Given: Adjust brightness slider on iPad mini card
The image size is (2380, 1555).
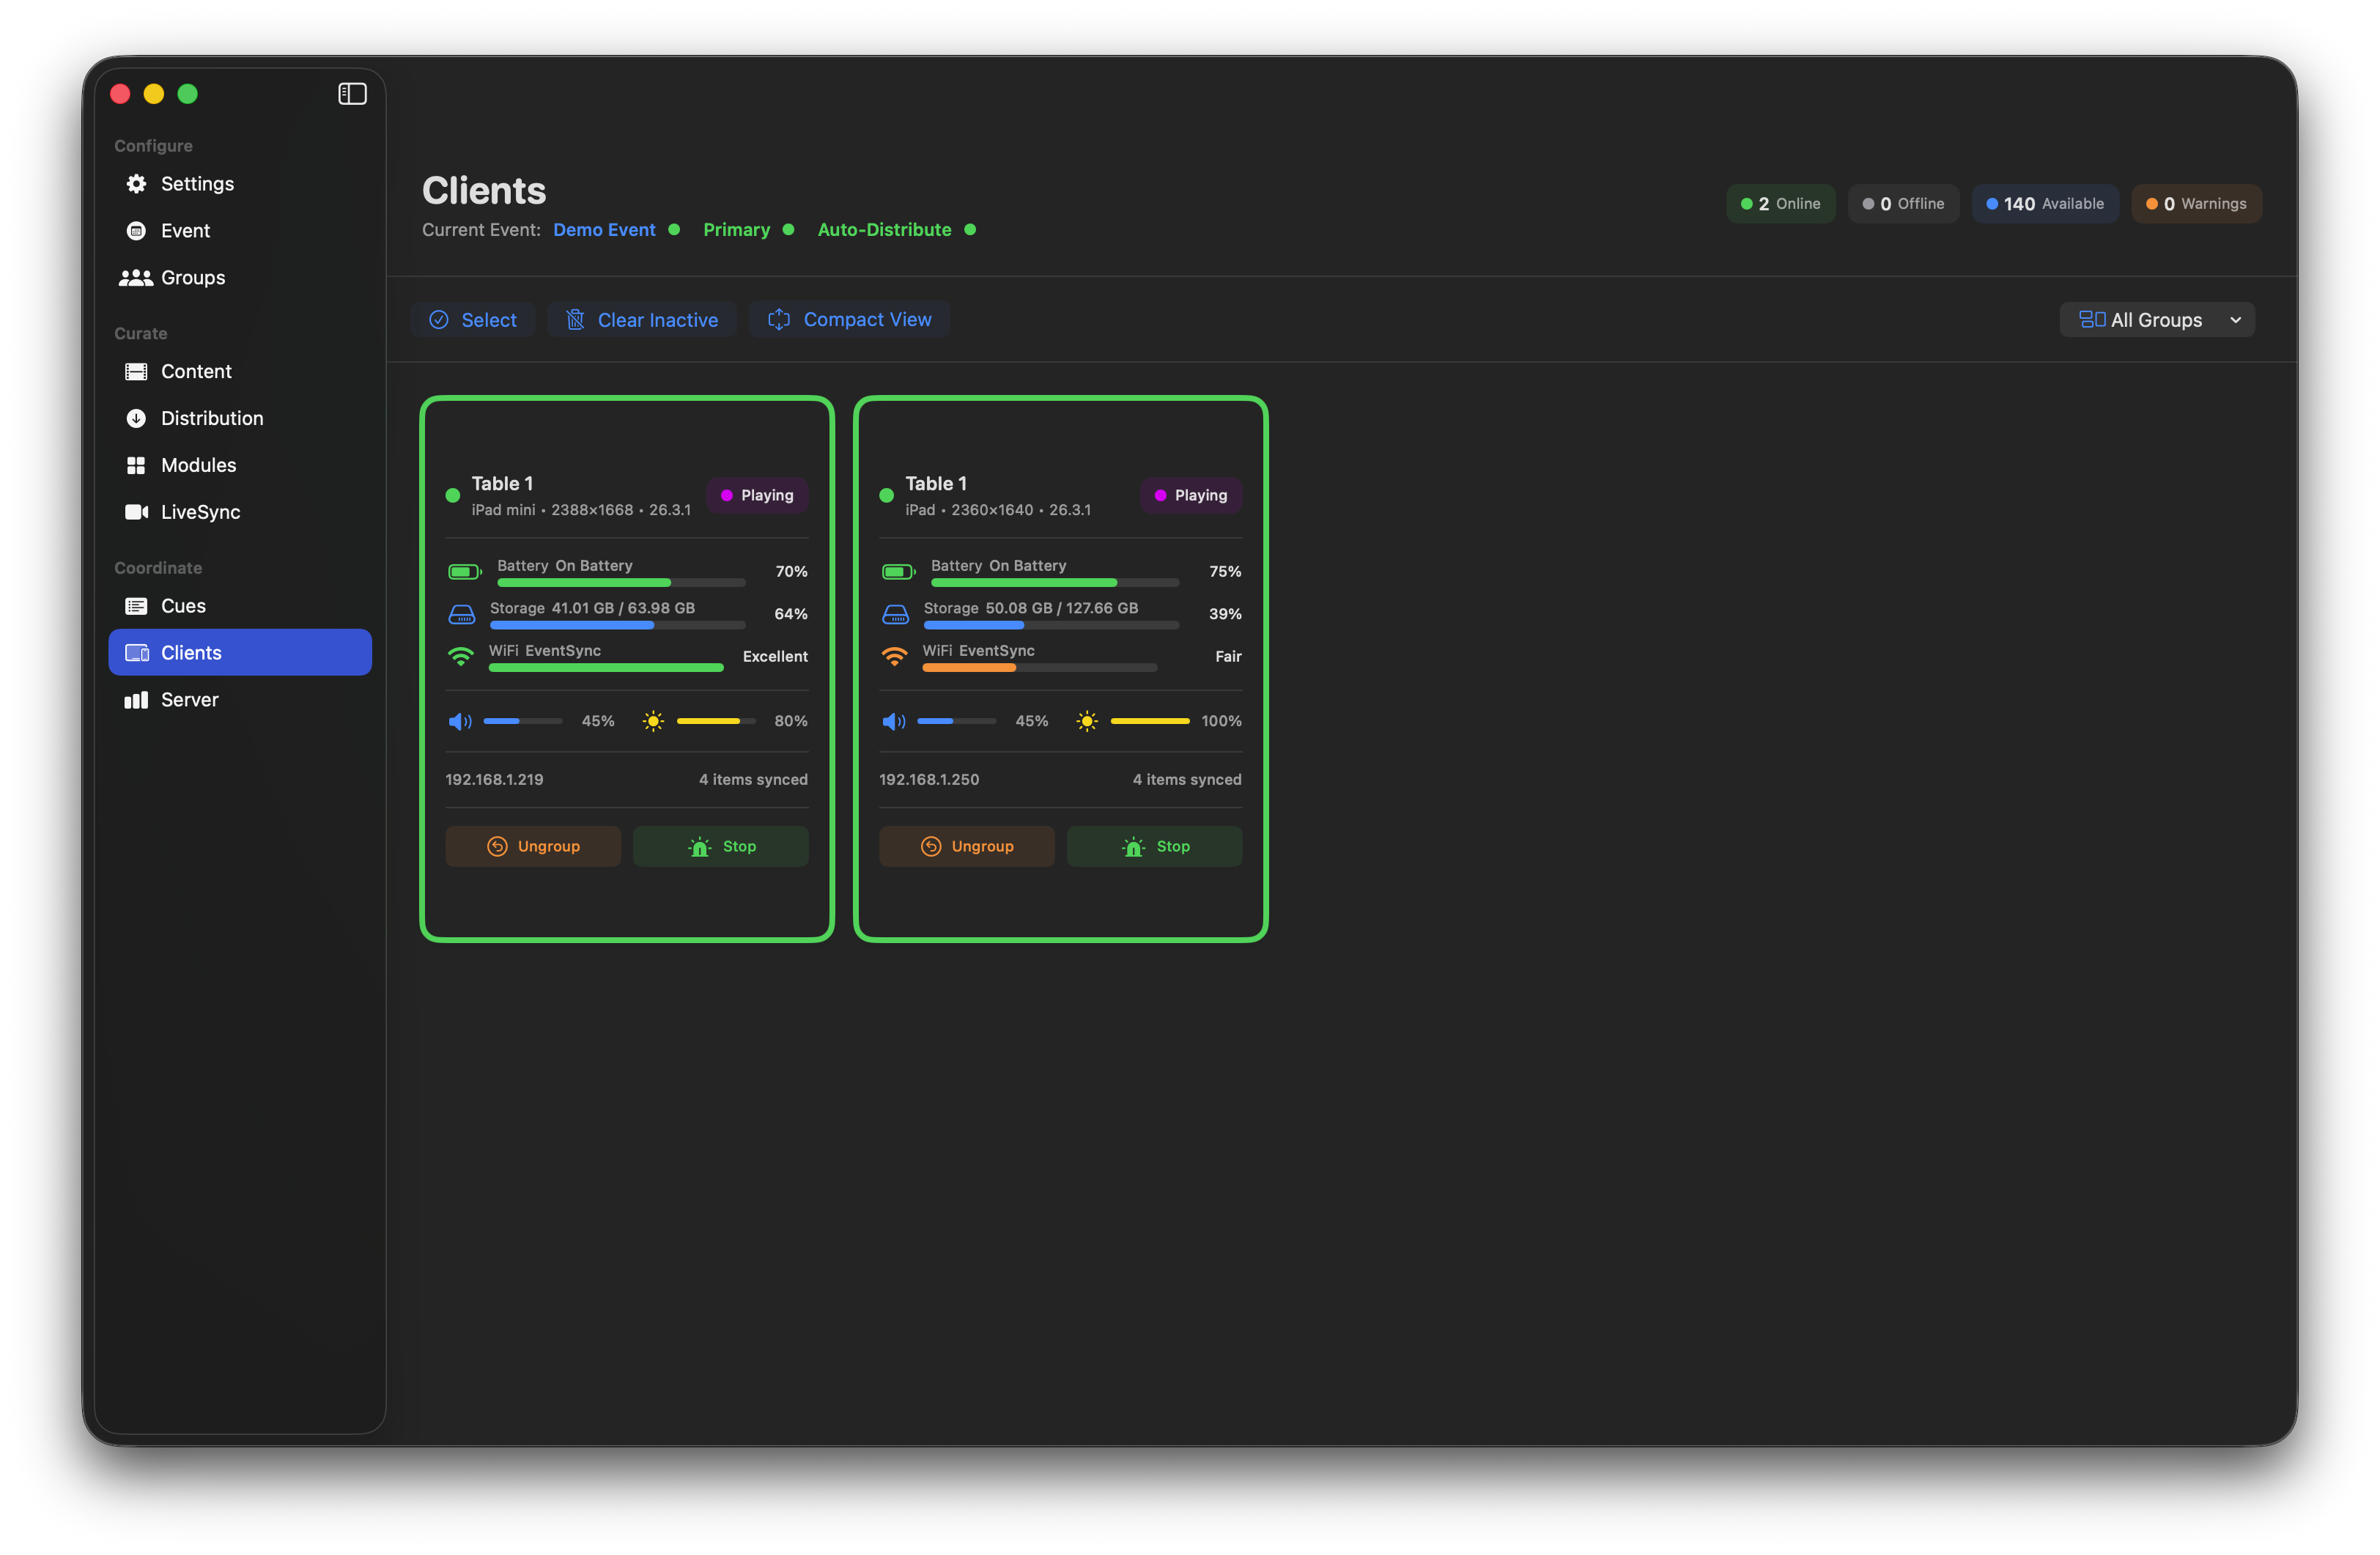Looking at the screenshot, I should click(x=716, y=721).
